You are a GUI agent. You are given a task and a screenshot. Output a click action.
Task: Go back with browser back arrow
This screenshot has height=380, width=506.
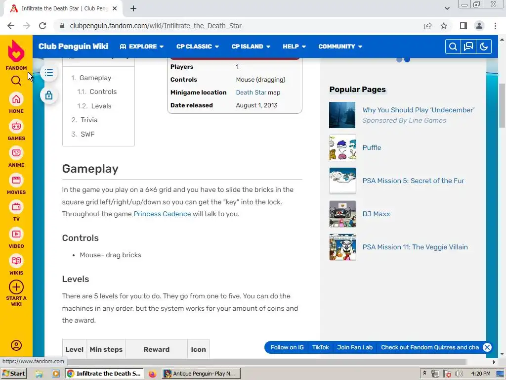(x=11, y=26)
